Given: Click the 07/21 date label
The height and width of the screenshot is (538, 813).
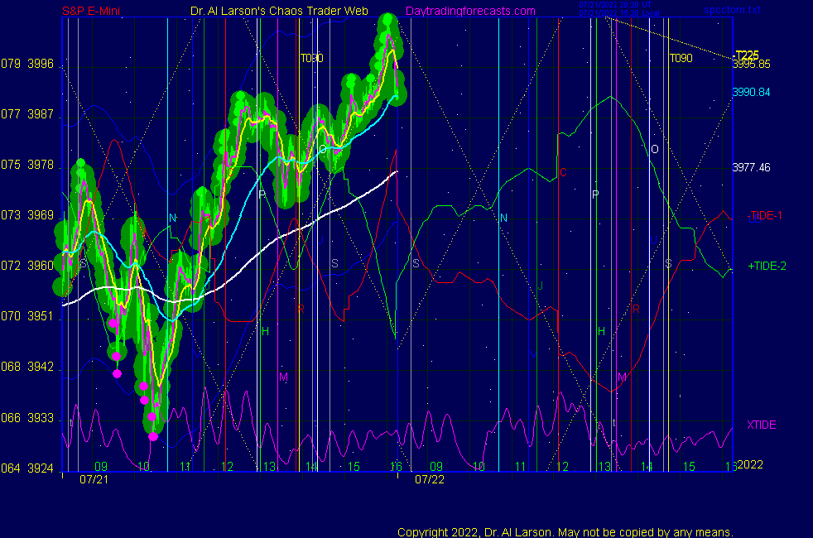Looking at the screenshot, I should coord(94,479).
